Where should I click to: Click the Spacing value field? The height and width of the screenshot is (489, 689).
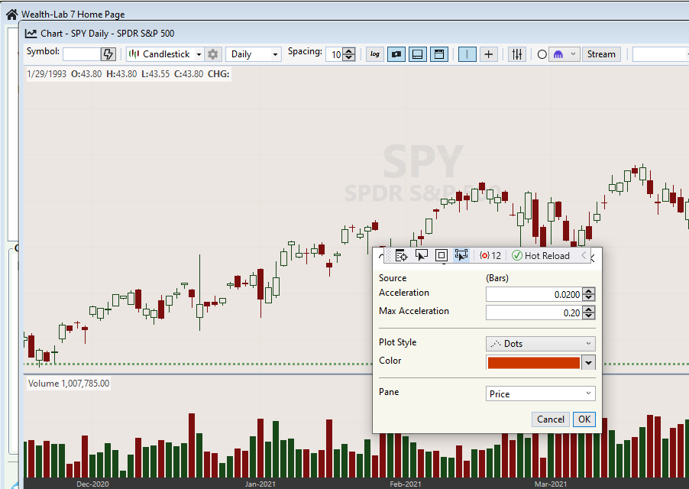(x=335, y=54)
